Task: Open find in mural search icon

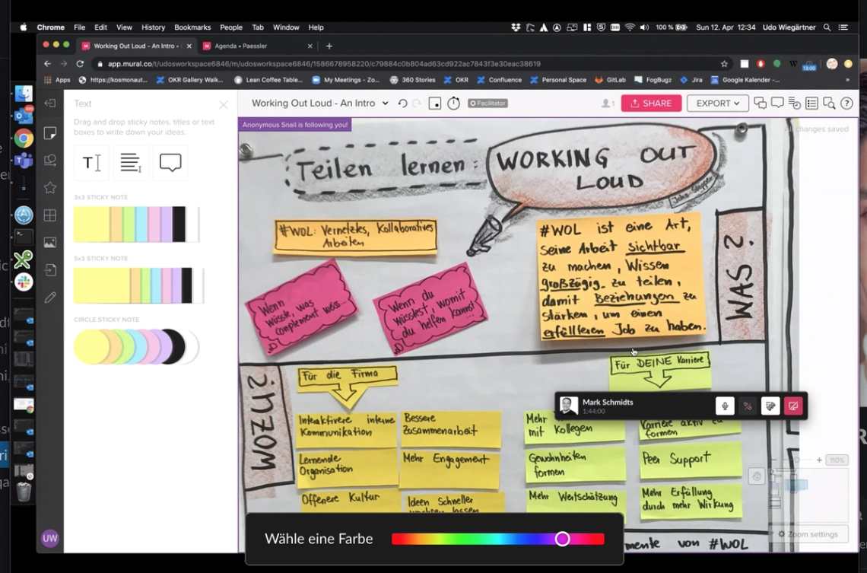Action: point(829,103)
